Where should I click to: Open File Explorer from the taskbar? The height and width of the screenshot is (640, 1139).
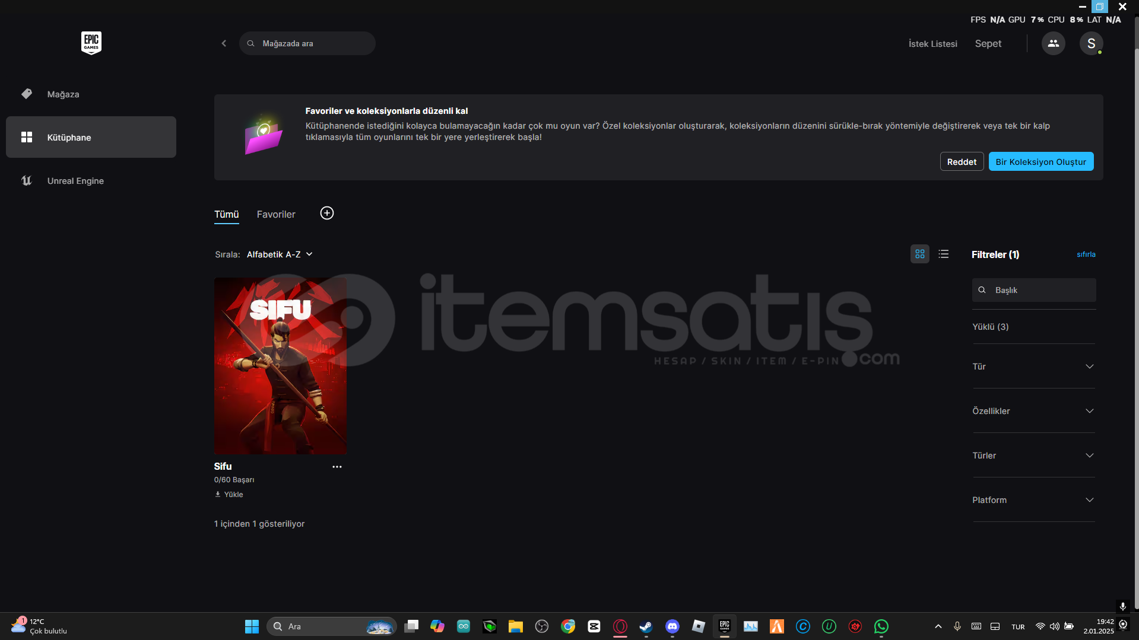pyautogui.click(x=515, y=626)
